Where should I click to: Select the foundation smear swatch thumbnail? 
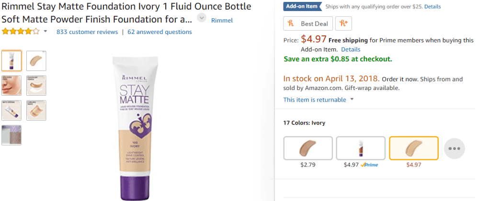tap(36, 60)
